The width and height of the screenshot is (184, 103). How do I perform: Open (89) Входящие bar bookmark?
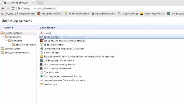tap(176, 14)
